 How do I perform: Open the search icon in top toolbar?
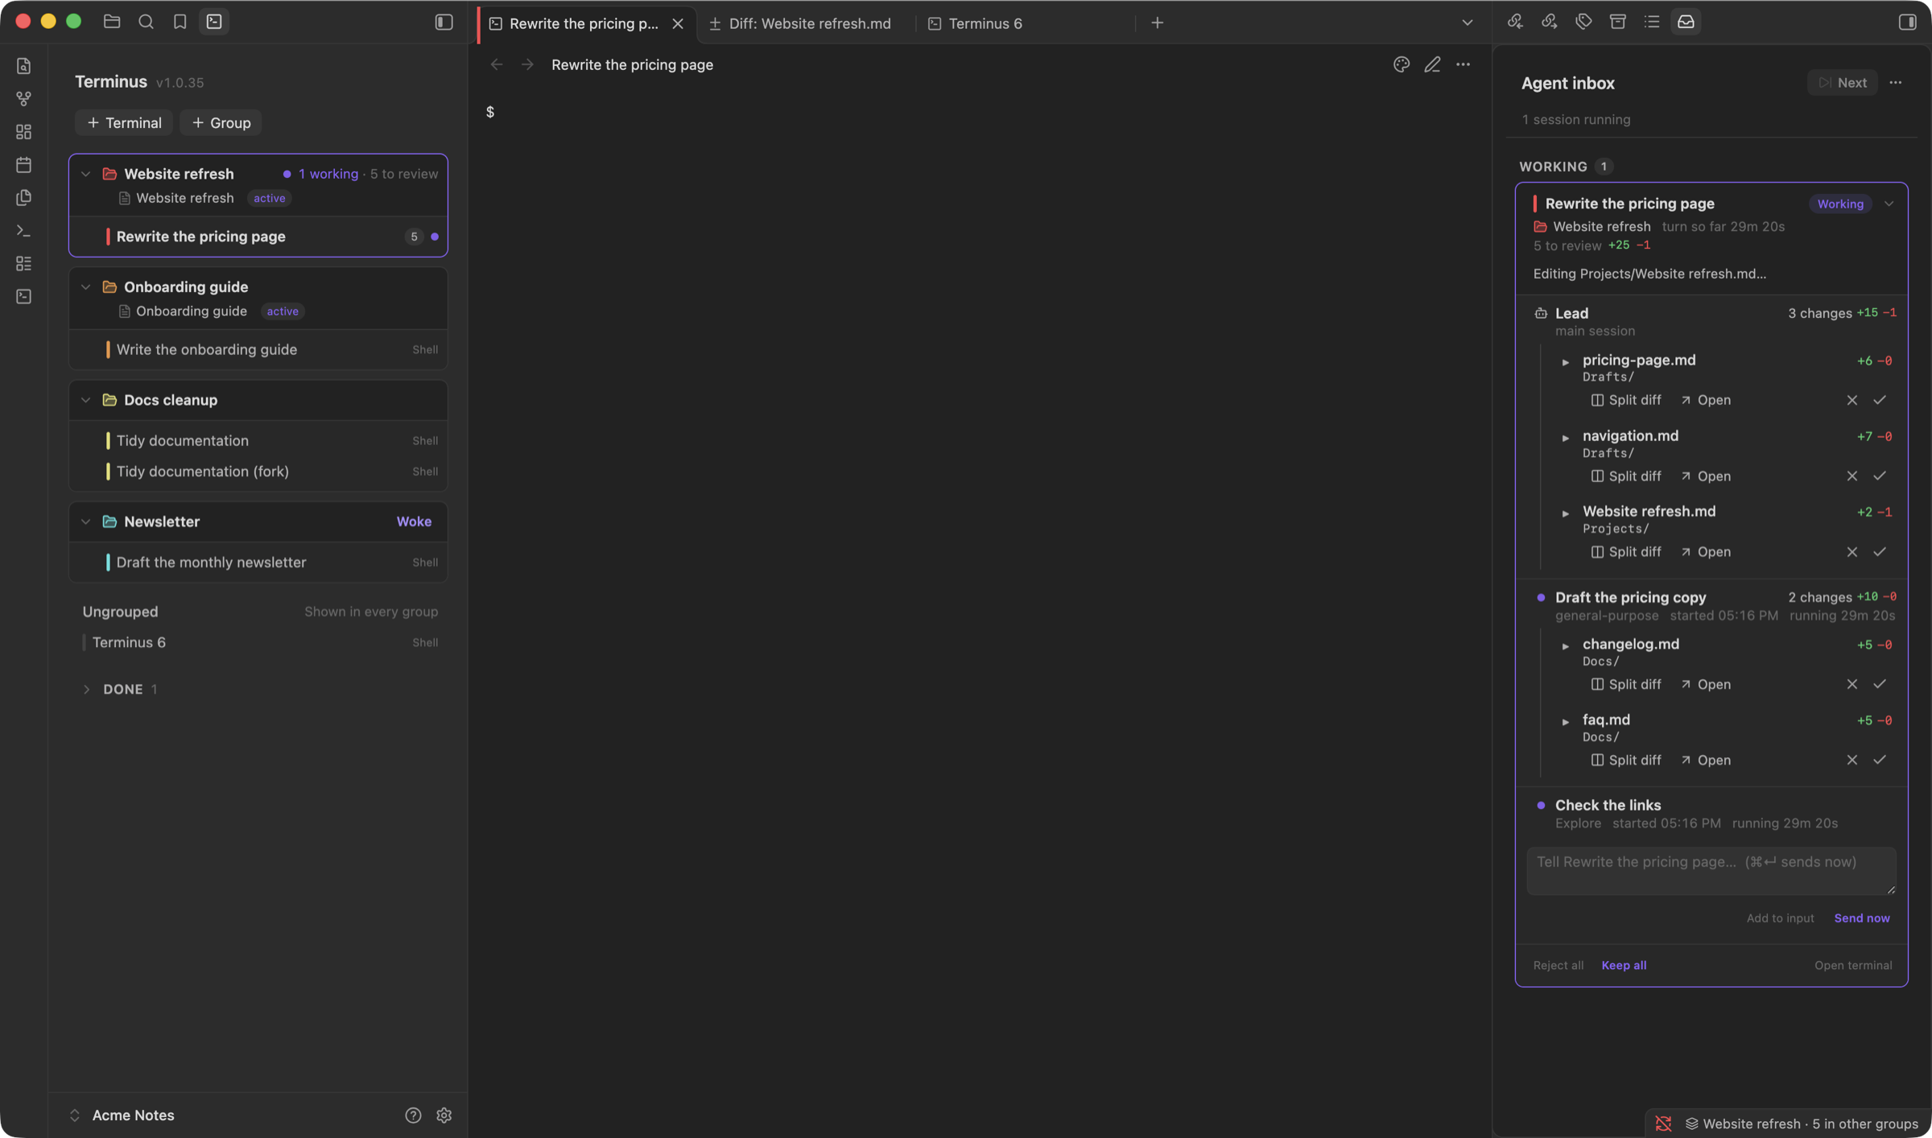pos(146,22)
